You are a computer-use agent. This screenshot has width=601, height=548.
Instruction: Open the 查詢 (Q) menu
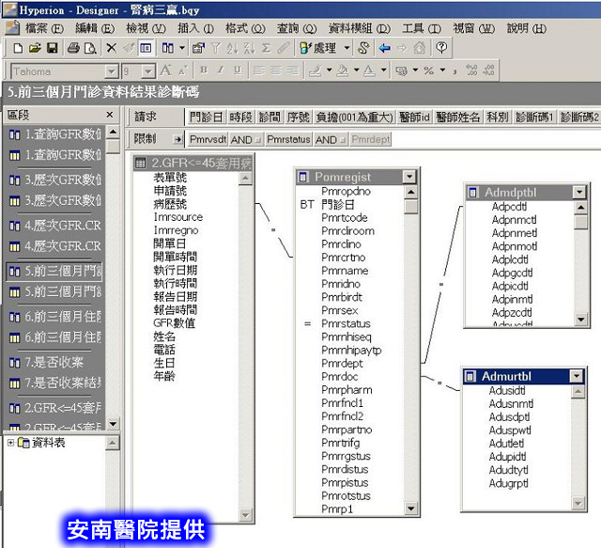(x=297, y=28)
